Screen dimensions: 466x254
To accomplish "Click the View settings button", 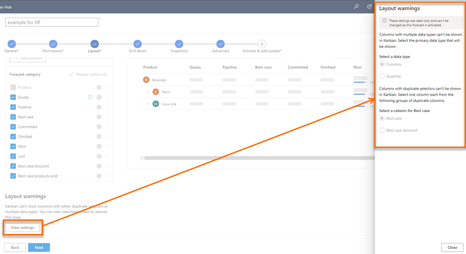I will pyautogui.click(x=22, y=228).
